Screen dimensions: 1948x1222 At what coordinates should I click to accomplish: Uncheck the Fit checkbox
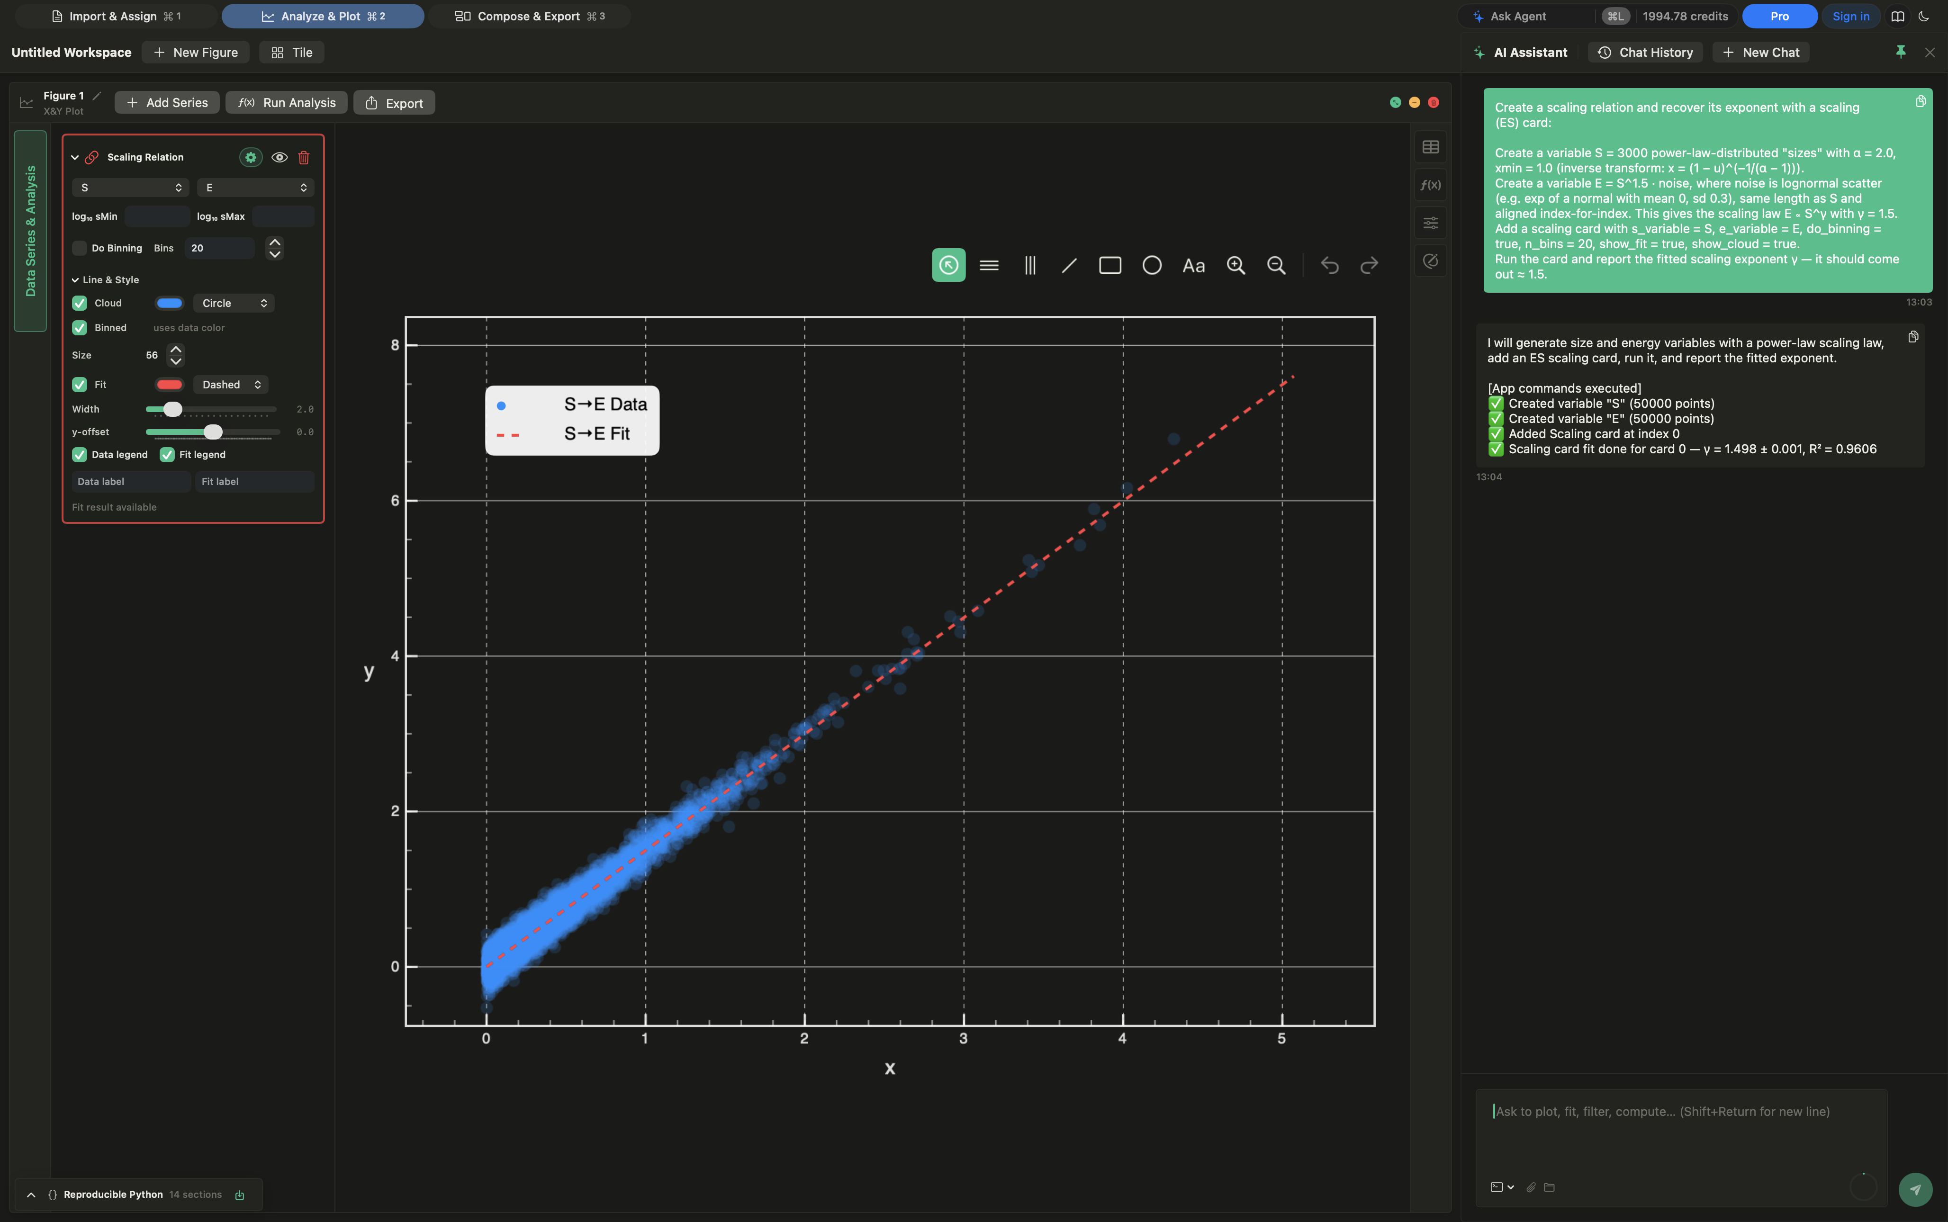point(79,385)
